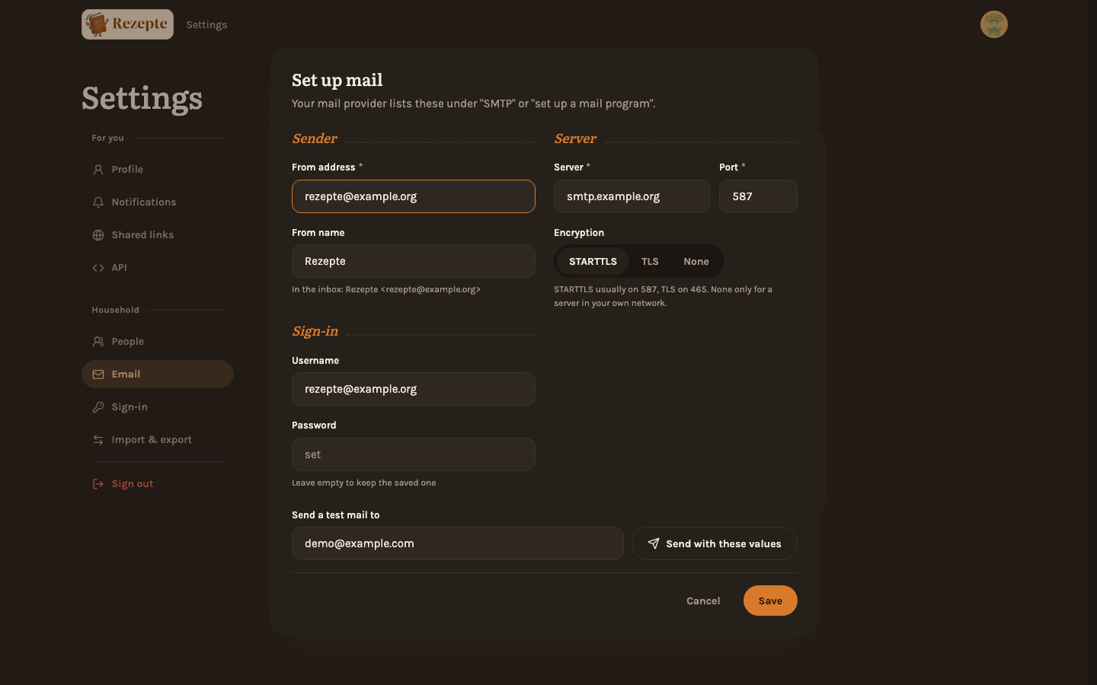Click the People group icon

pyautogui.click(x=98, y=342)
